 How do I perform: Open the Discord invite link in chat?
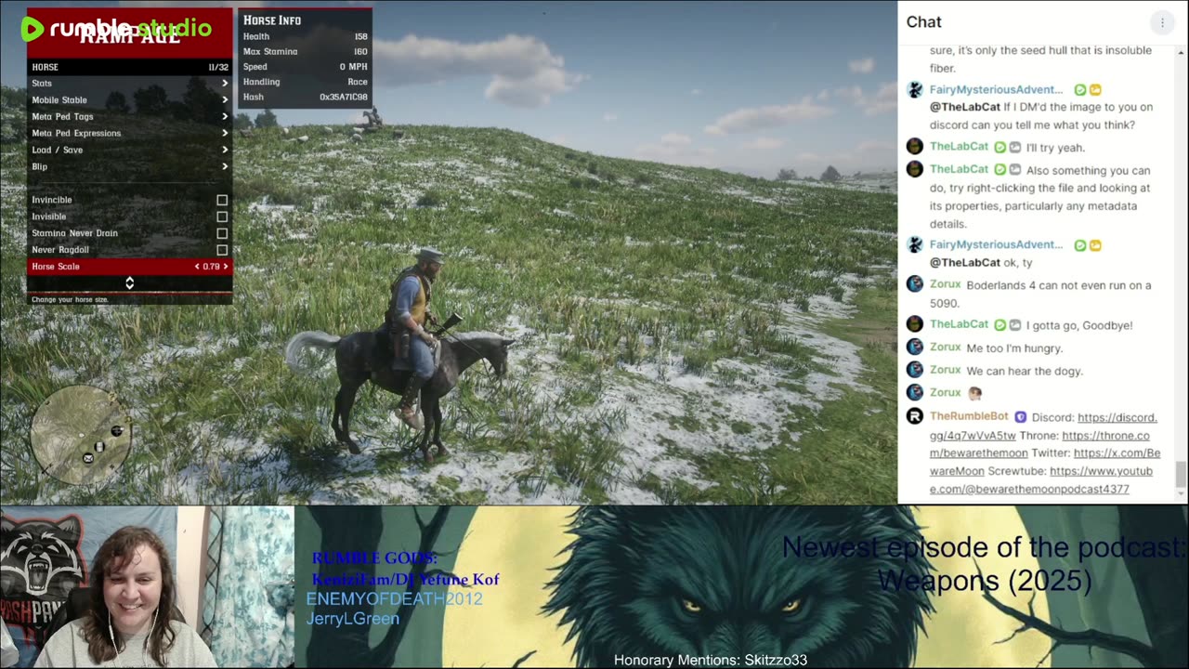pos(1043,426)
